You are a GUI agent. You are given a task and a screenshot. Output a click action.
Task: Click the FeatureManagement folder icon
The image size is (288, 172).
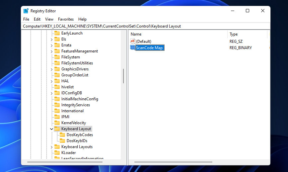click(x=57, y=51)
